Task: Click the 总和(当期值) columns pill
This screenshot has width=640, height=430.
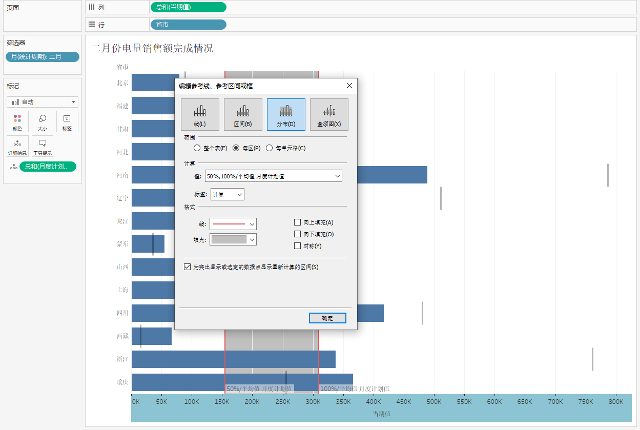Action: pos(188,7)
